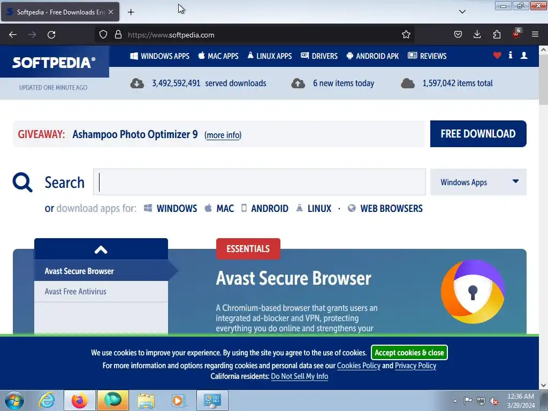
Task: Open the tracking protection shield icon
Action: tap(103, 35)
